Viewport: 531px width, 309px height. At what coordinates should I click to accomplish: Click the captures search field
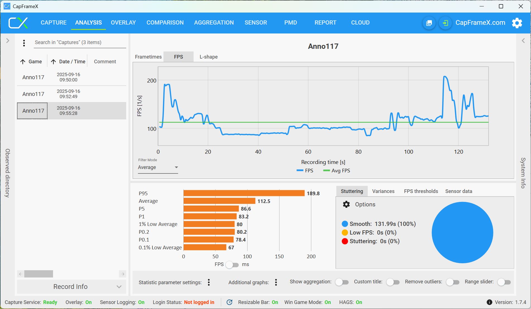(x=80, y=42)
